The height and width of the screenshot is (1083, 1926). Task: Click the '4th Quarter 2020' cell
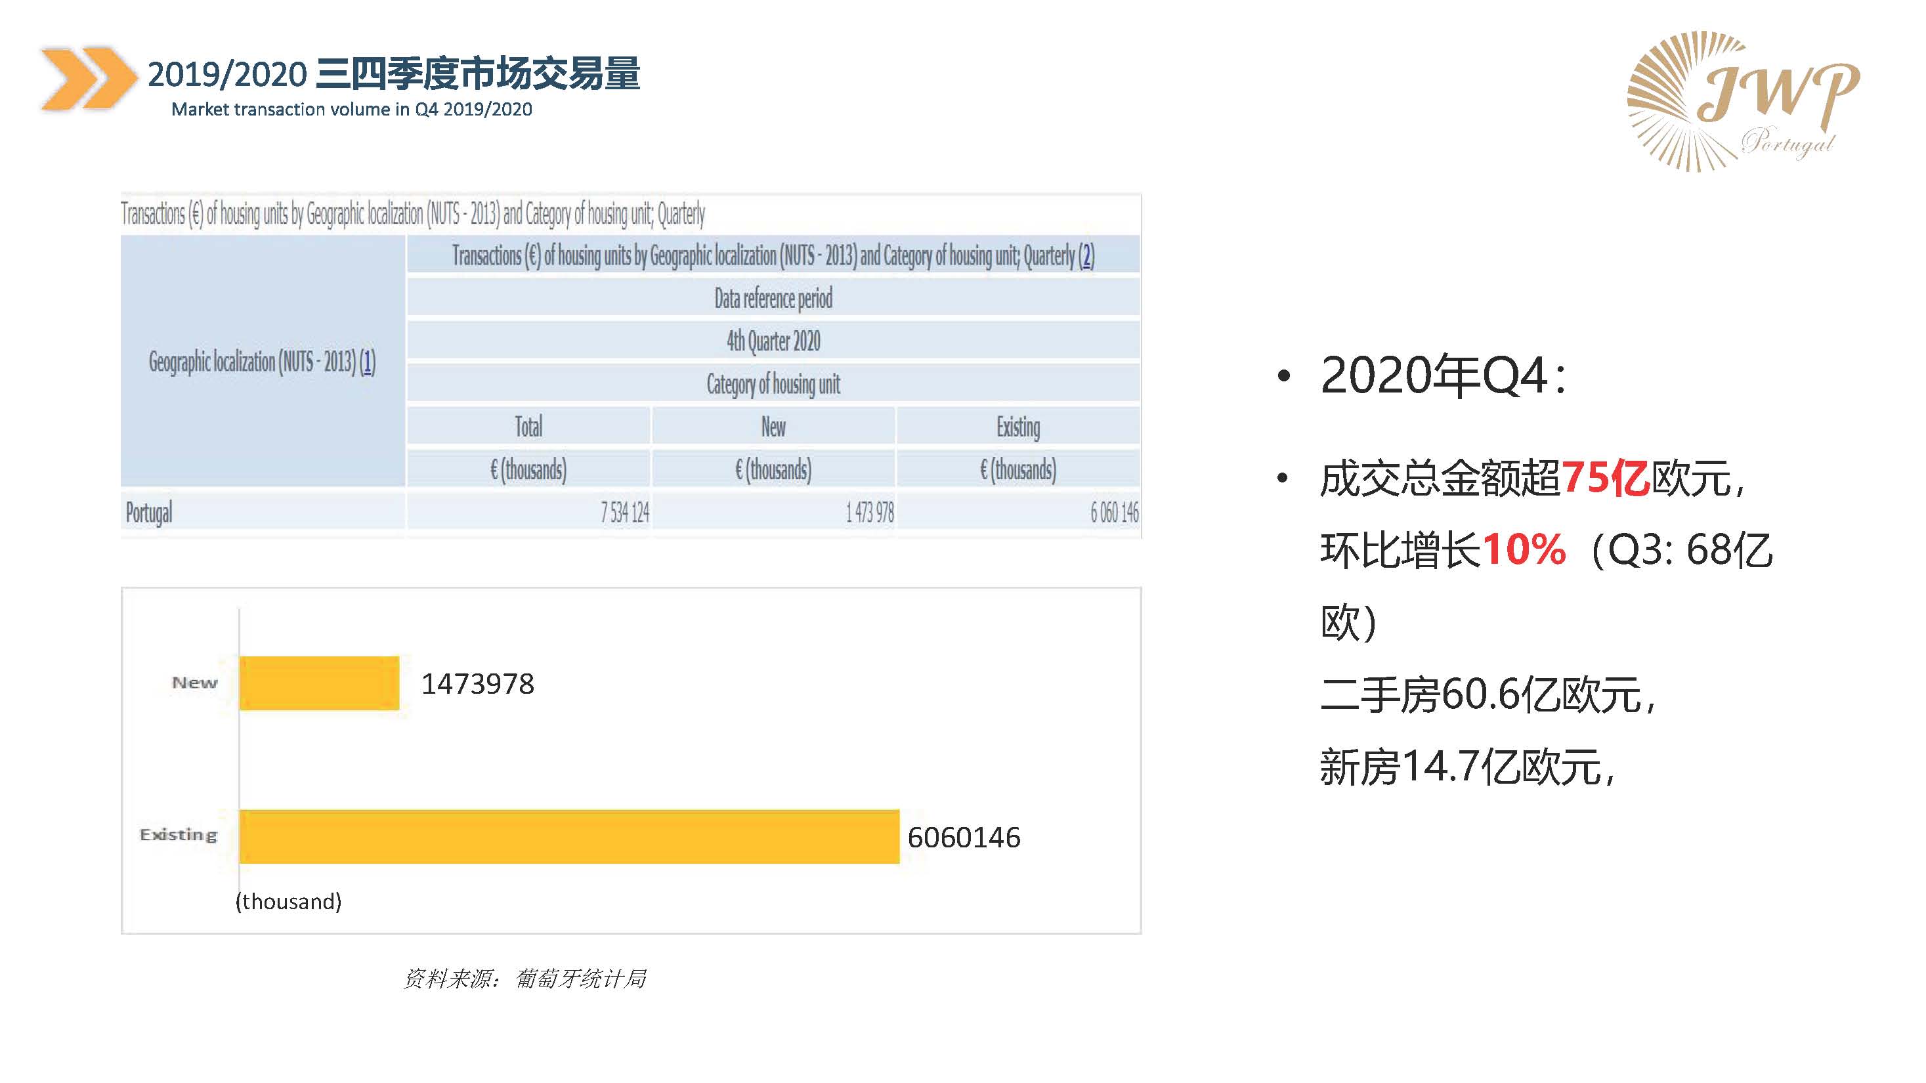pyautogui.click(x=773, y=341)
